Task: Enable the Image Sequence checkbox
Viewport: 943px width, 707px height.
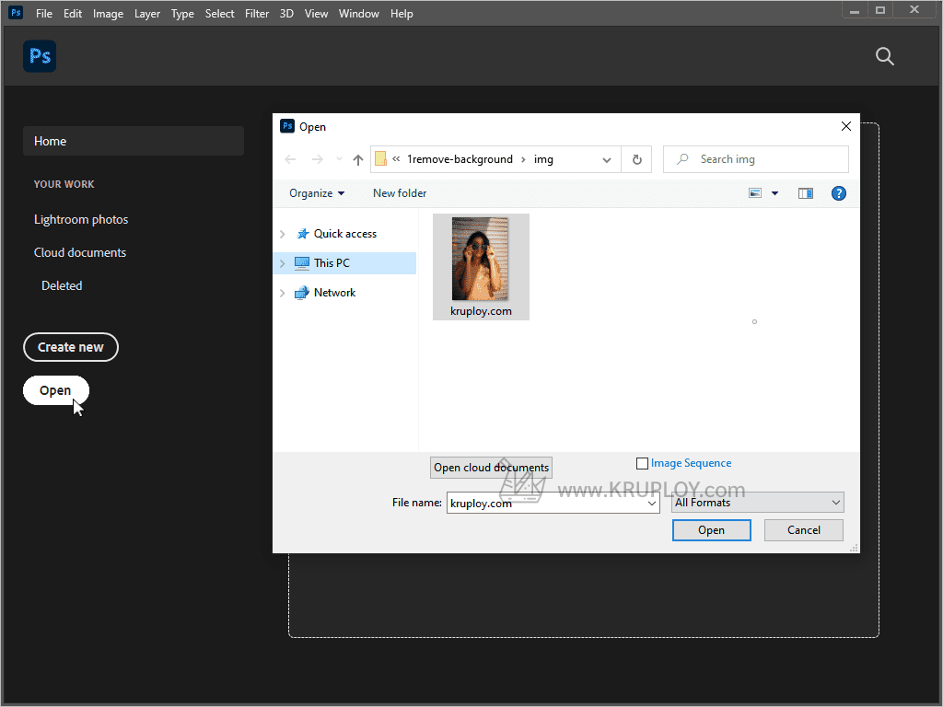Action: point(642,464)
